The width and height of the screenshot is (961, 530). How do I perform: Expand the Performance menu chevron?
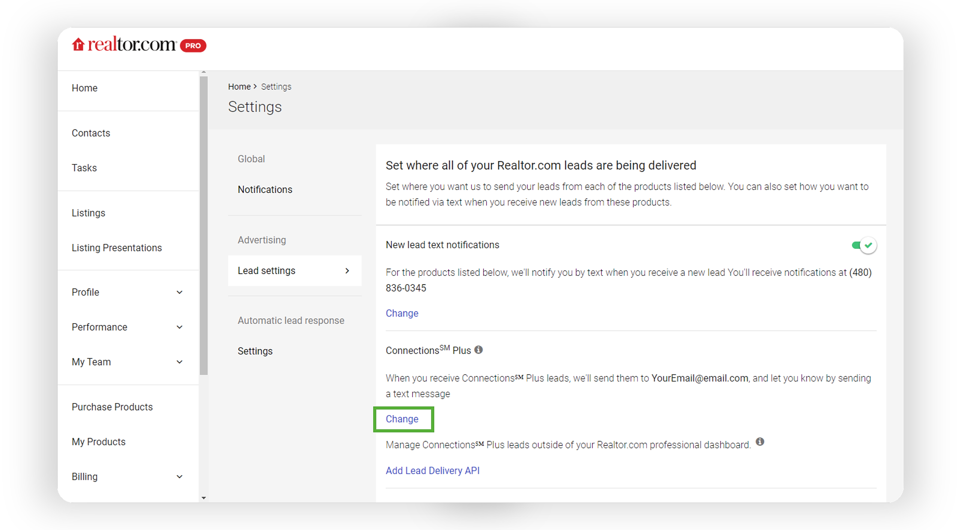pos(179,327)
